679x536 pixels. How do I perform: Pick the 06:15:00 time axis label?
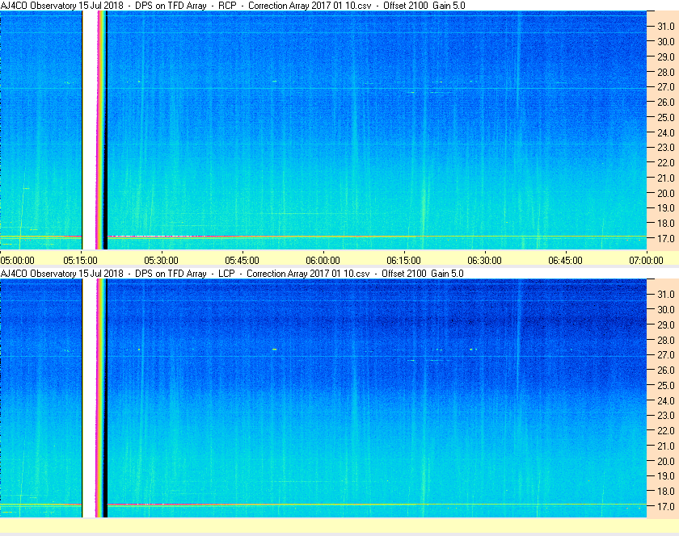(403, 261)
